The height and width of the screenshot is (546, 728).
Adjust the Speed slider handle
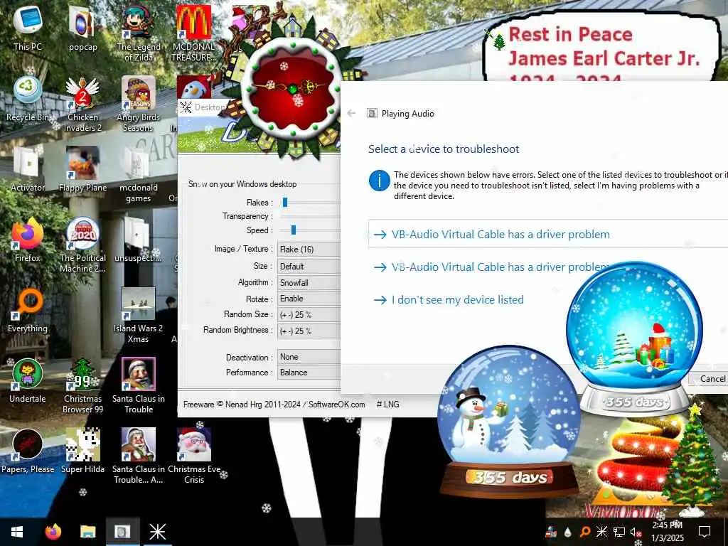tap(294, 230)
